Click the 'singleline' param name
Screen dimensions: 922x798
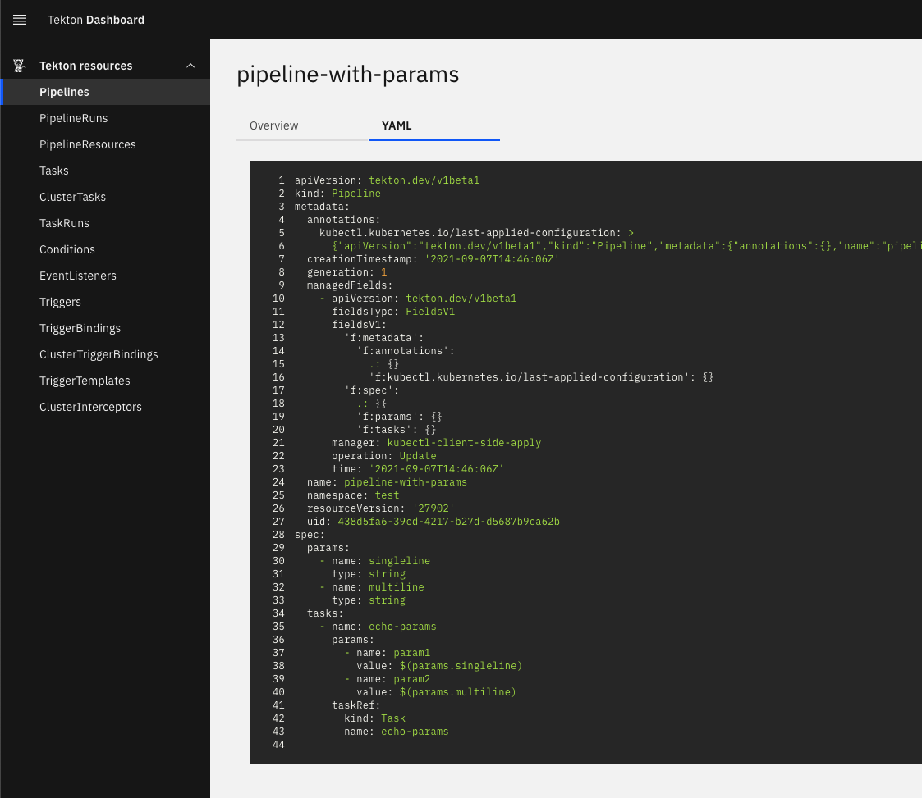point(399,561)
